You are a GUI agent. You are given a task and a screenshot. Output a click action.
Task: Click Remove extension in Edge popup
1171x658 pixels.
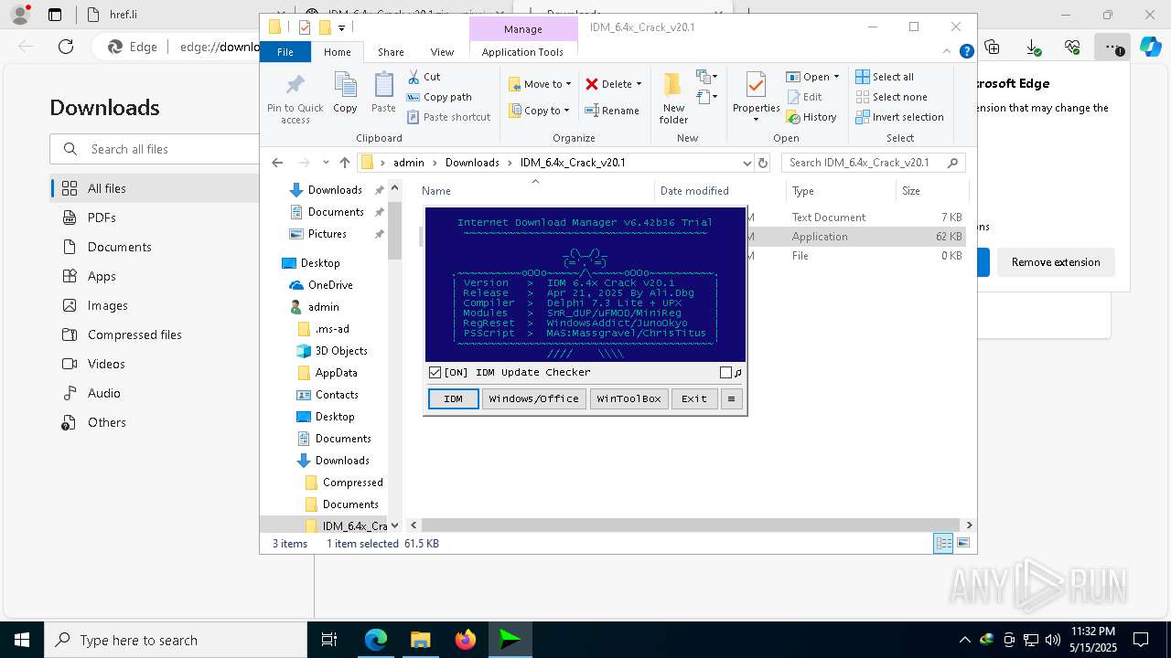[x=1056, y=262]
